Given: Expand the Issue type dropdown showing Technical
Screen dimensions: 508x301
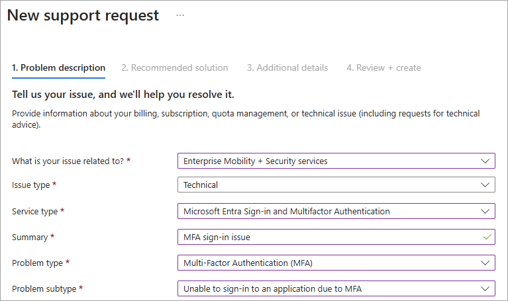Looking at the screenshot, I should (x=336, y=185).
